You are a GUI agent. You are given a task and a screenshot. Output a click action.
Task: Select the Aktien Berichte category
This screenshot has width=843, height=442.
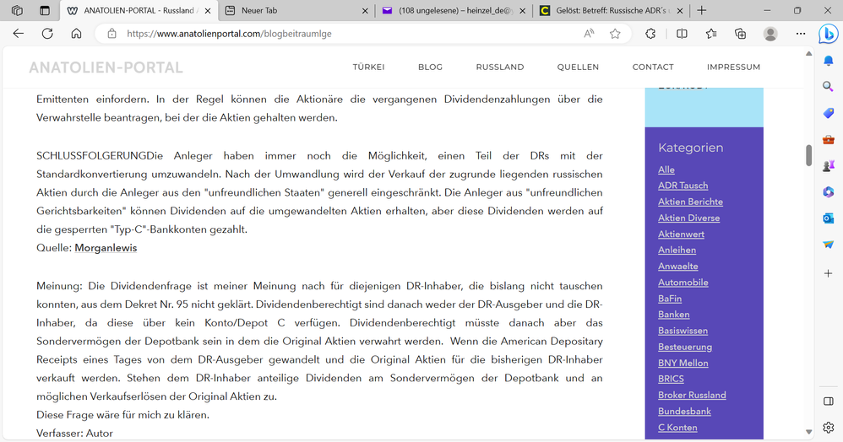(x=690, y=202)
